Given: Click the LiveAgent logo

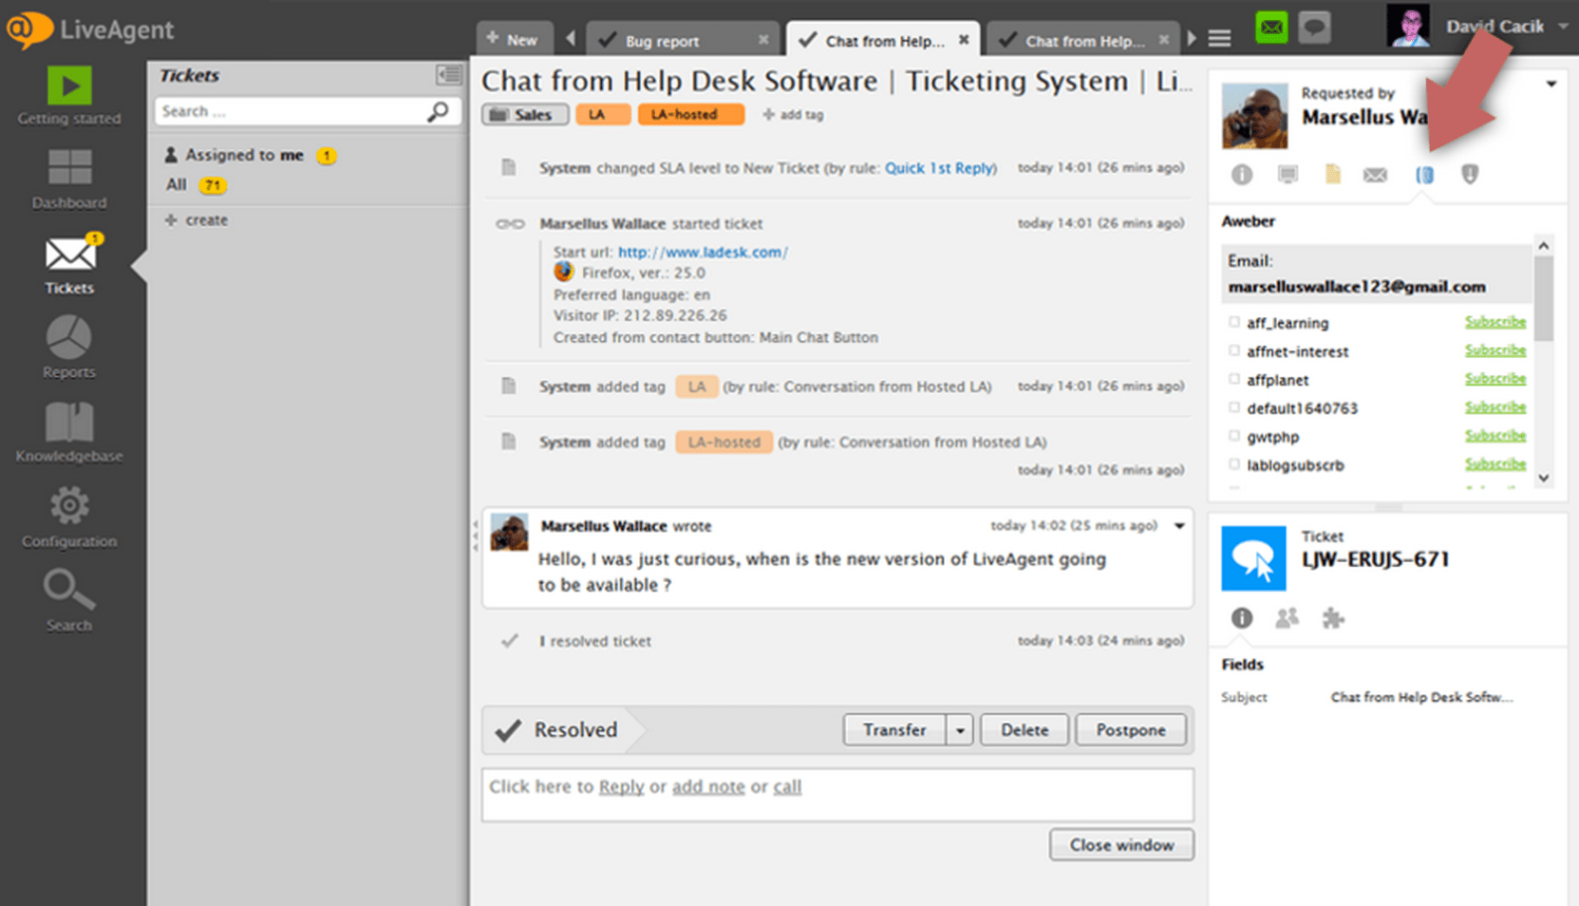Looking at the screenshot, I should coord(91,29).
